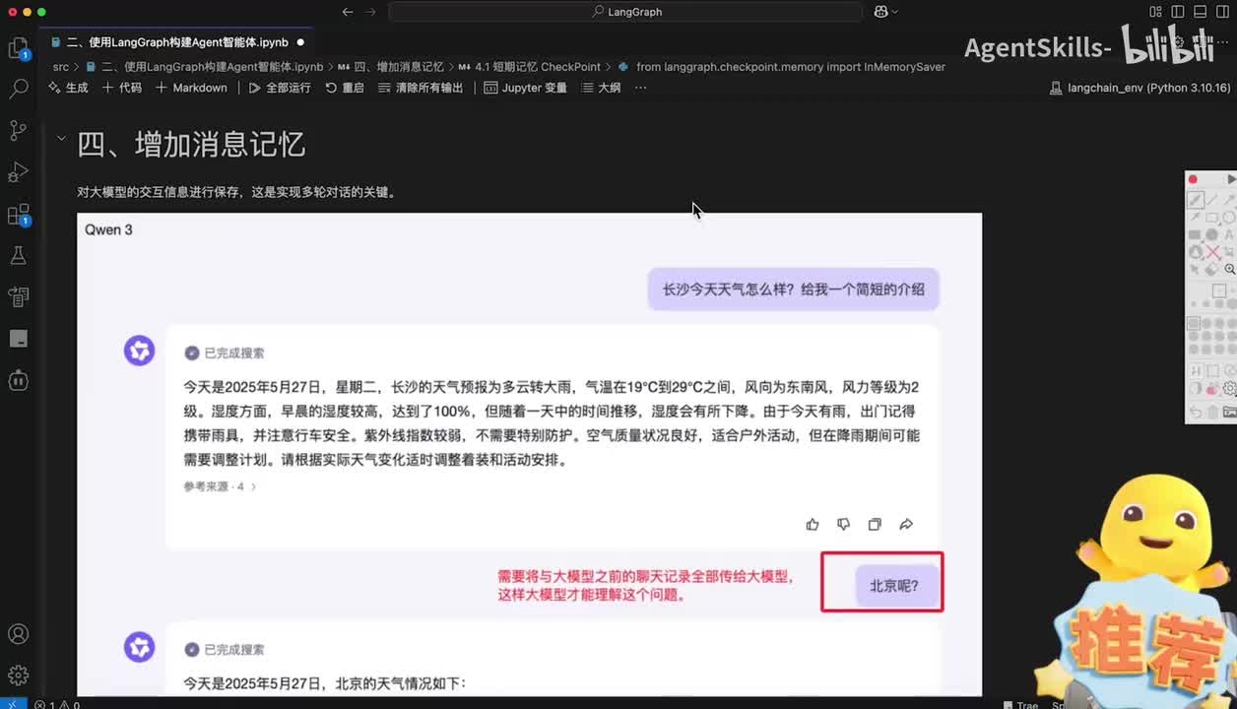Go back using the navigation arrow
Viewport: 1237px width, 709px height.
coord(347,12)
